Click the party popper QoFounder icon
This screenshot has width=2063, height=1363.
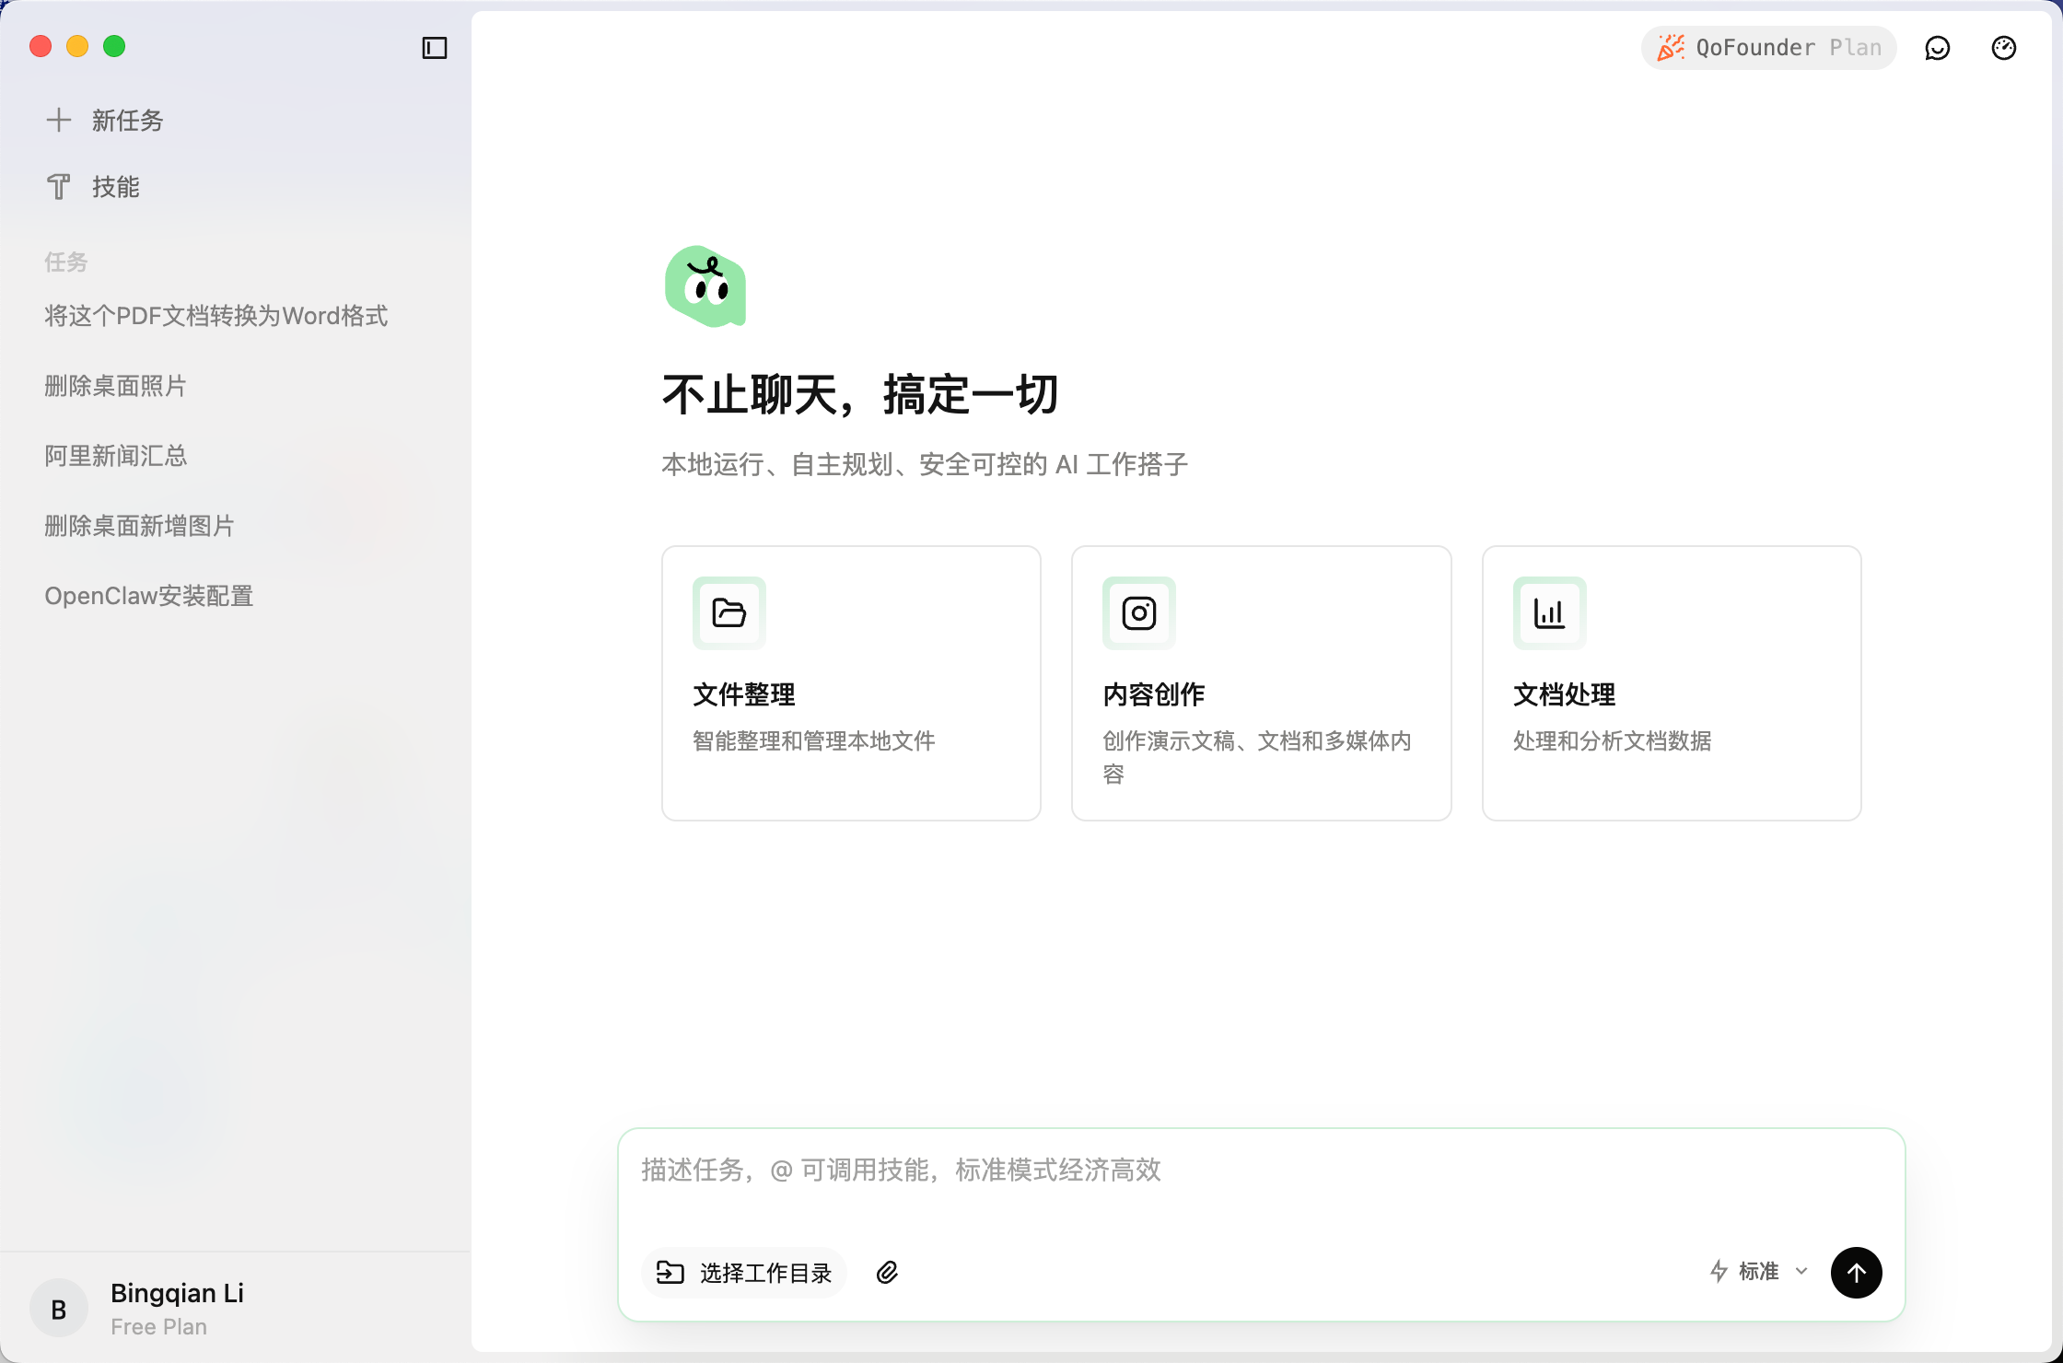tap(1671, 48)
